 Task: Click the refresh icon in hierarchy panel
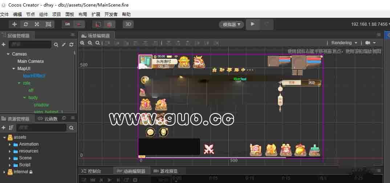click(x=72, y=45)
